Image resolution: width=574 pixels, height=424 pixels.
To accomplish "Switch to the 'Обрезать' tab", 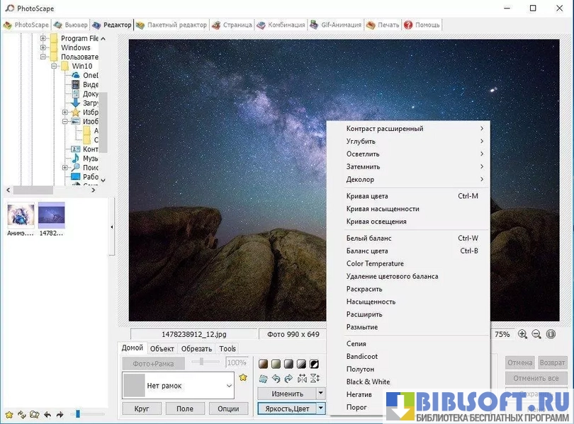I will 196,348.
